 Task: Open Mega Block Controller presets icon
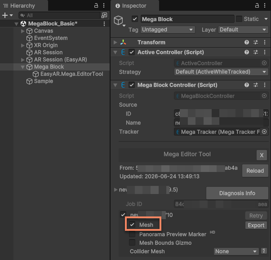click(x=256, y=85)
